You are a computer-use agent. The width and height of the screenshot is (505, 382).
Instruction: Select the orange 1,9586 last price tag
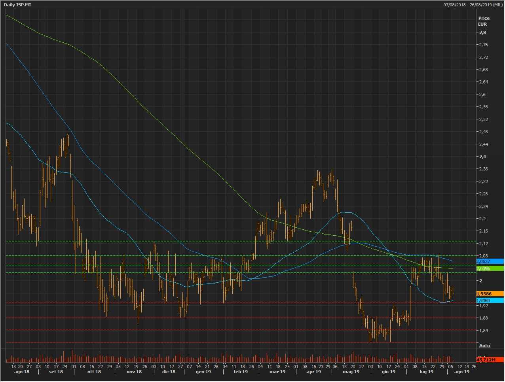[x=490, y=294]
